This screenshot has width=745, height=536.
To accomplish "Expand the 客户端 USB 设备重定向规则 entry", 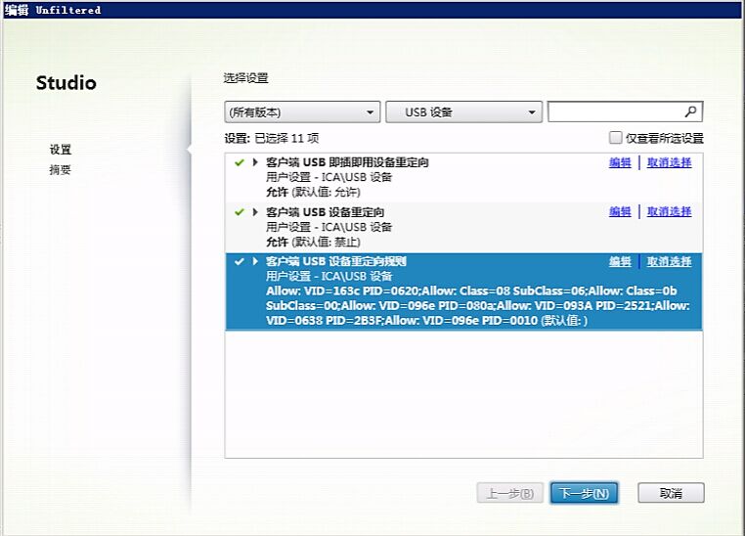I will coord(255,261).
